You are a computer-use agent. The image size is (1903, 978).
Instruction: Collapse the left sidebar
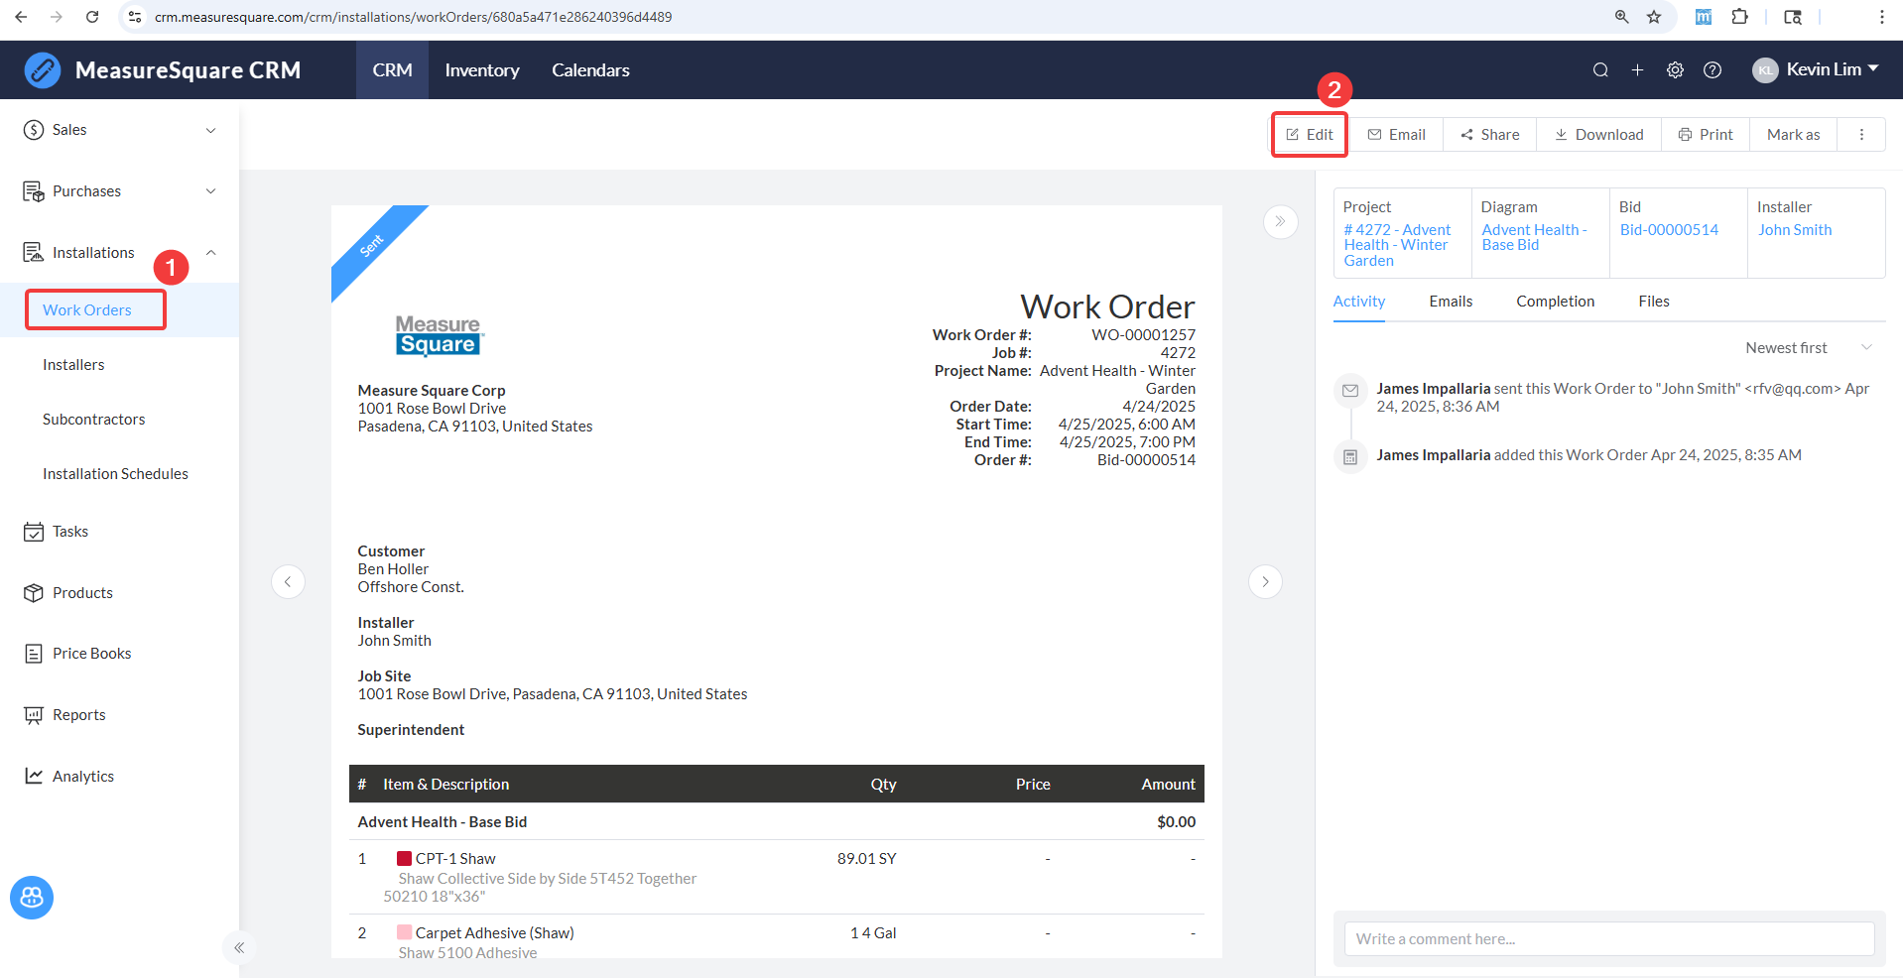click(x=239, y=948)
